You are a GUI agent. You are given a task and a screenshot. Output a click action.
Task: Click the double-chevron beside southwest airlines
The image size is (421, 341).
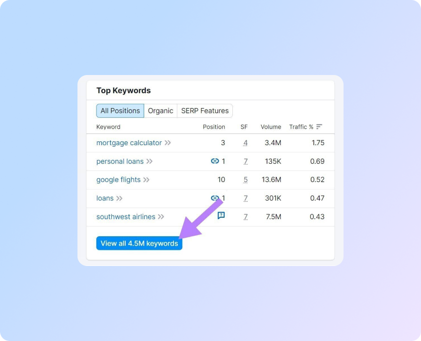pyautogui.click(x=161, y=217)
